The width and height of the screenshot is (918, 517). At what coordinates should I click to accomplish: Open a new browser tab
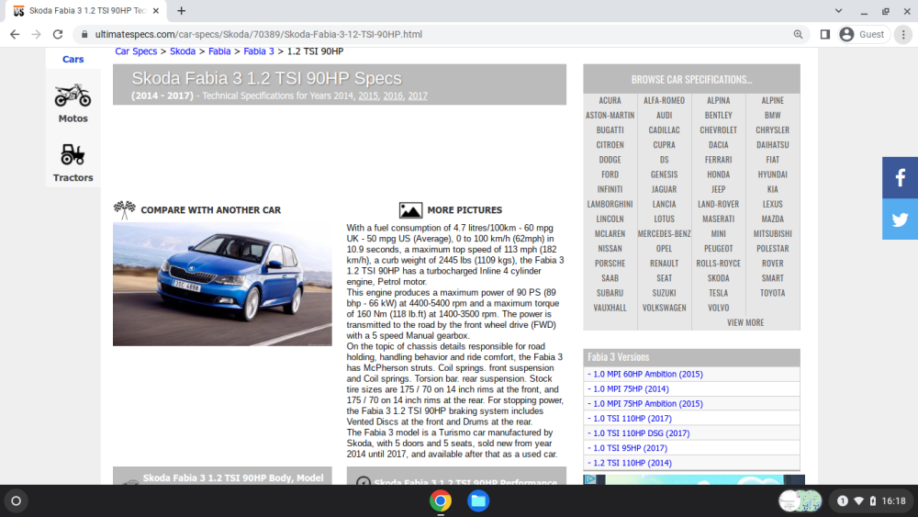[x=181, y=10]
